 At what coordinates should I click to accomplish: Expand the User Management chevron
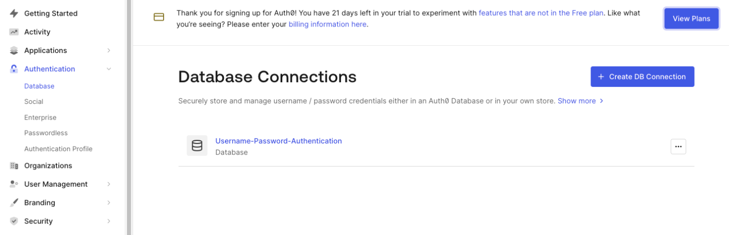coord(109,184)
